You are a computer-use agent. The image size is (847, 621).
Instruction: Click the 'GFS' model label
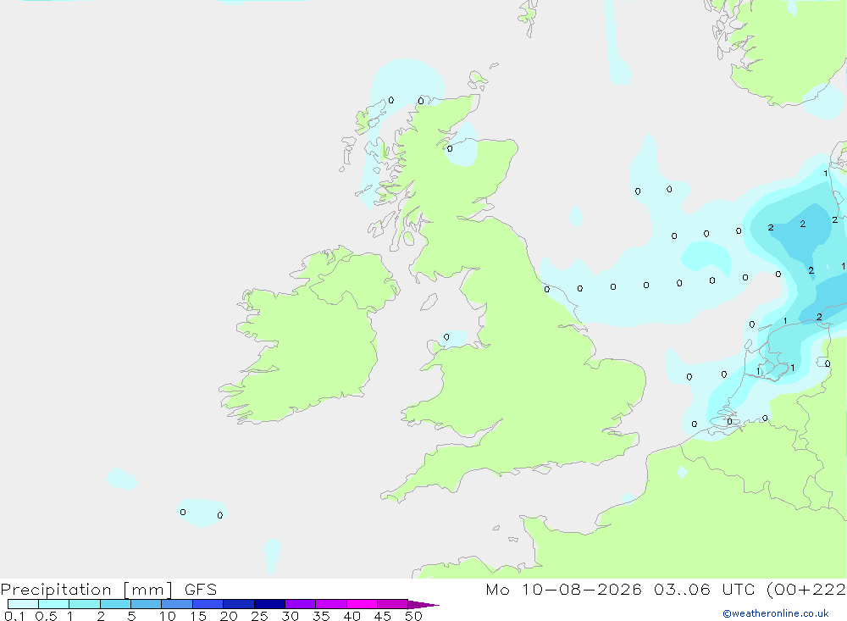[201, 589]
